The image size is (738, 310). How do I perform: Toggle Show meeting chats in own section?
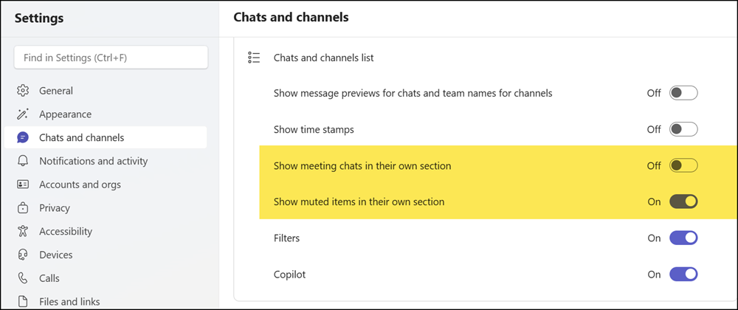click(683, 165)
